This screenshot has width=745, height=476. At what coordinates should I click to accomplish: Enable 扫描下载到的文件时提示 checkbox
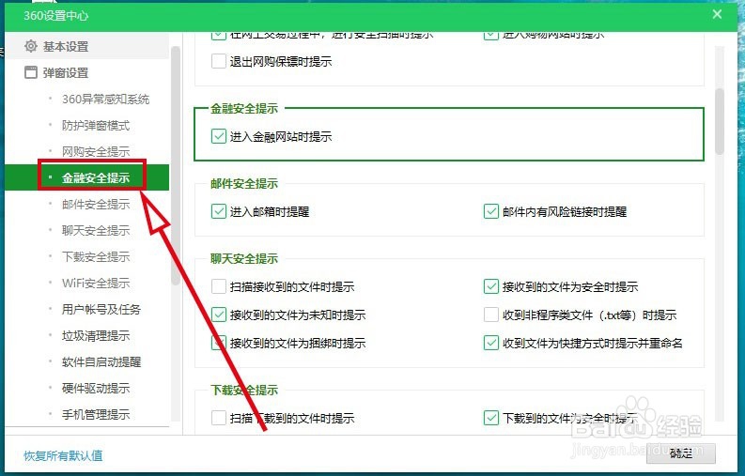(x=219, y=418)
